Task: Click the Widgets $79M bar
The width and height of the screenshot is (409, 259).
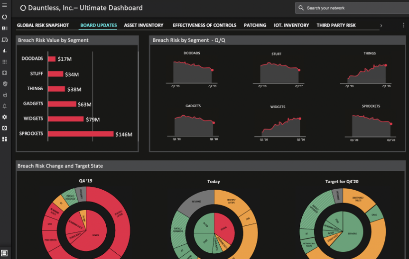Action: pos(66,119)
